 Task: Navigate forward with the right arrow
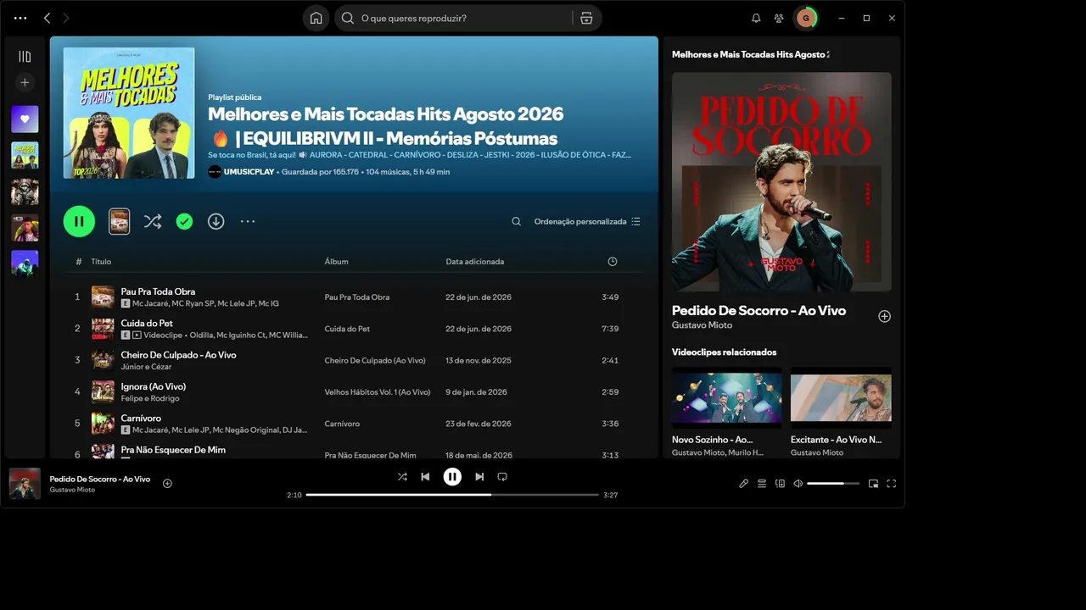[x=66, y=18]
